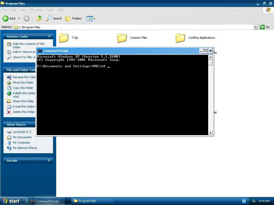274x205 pixels.
Task: Switch to Command Prompt taskbar button
Action: tap(50, 201)
